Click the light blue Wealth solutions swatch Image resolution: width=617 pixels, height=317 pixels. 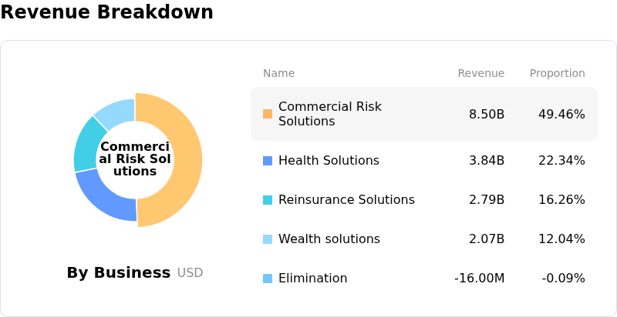click(268, 239)
